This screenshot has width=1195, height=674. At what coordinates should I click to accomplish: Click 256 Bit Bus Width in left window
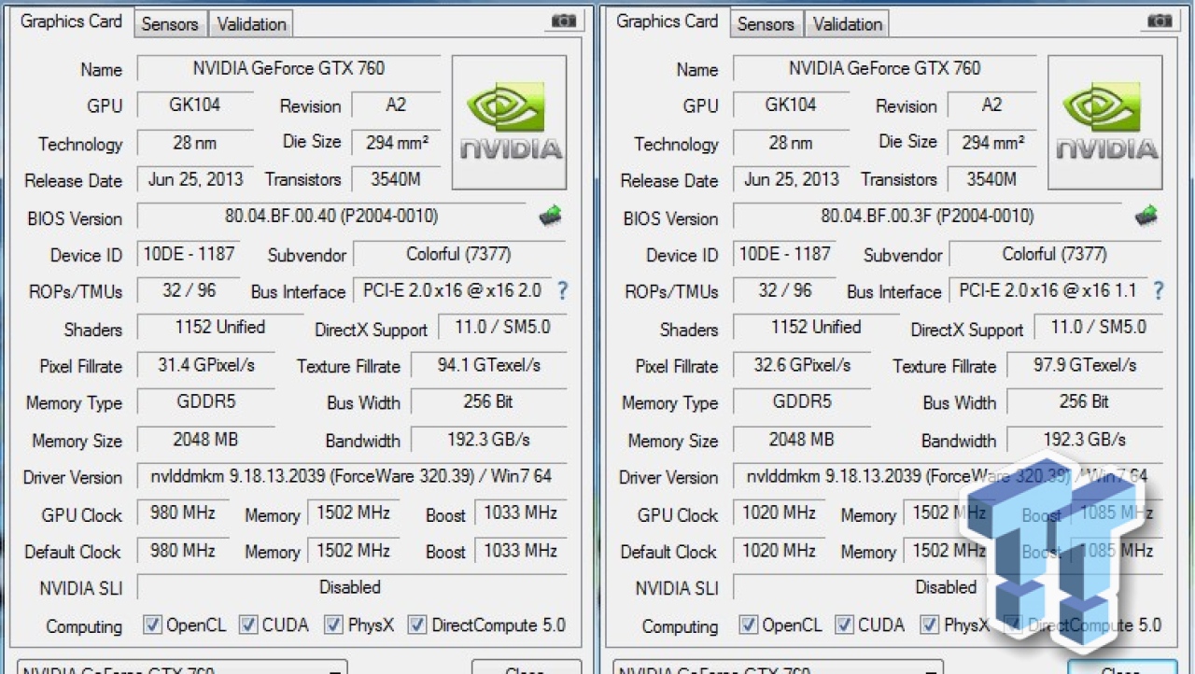tap(488, 402)
